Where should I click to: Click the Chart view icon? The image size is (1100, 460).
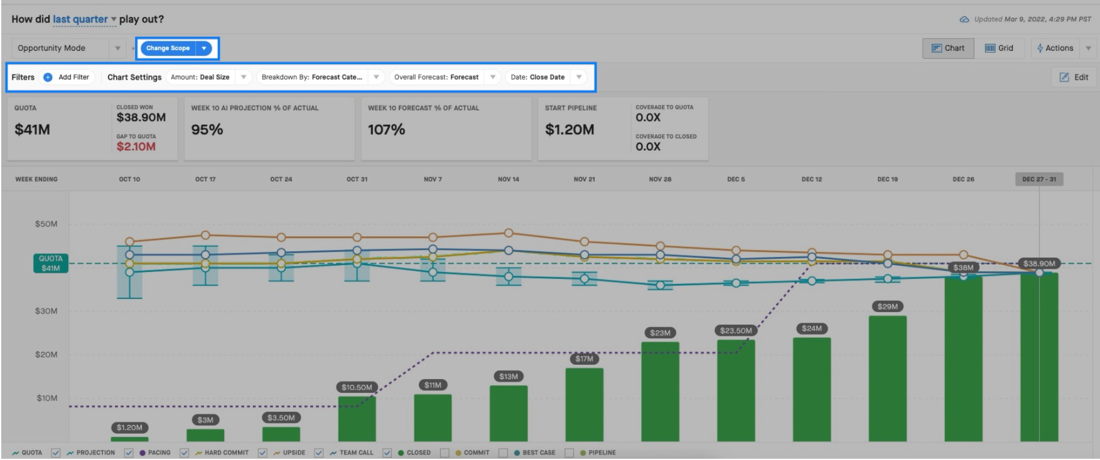937,48
